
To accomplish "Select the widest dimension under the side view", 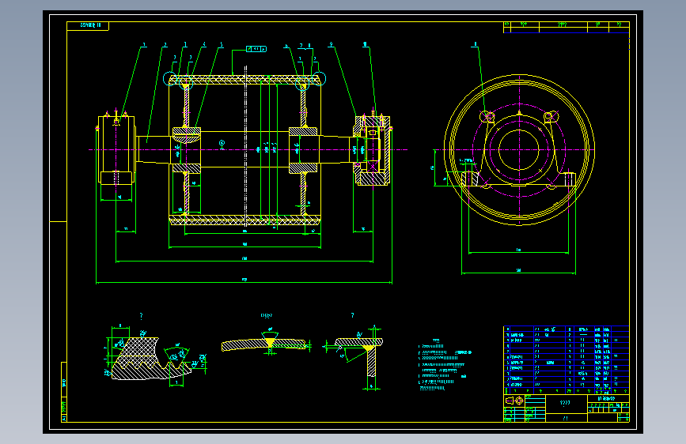I will [x=518, y=273].
